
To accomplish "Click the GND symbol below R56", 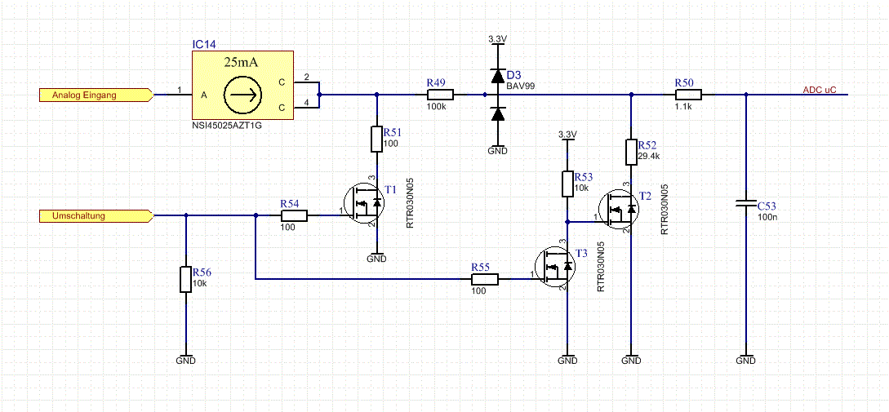I will pos(186,359).
